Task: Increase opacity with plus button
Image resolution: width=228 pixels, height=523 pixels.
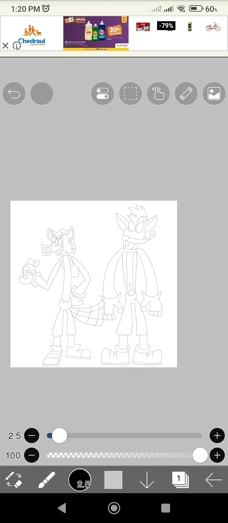Action: 217,455
